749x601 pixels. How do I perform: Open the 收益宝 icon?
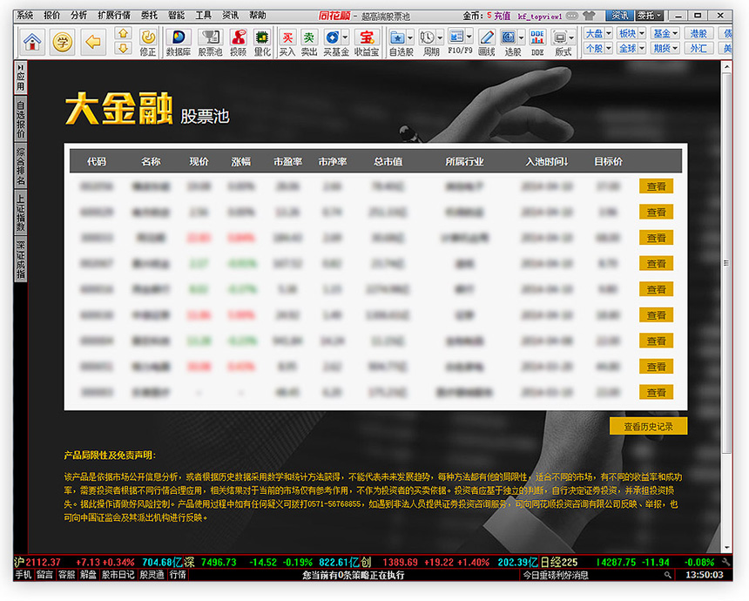click(x=367, y=43)
